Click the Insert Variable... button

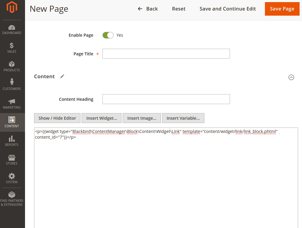point(183,118)
